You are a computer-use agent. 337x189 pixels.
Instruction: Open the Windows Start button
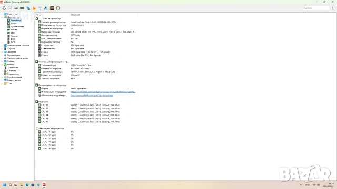[x=5, y=185]
